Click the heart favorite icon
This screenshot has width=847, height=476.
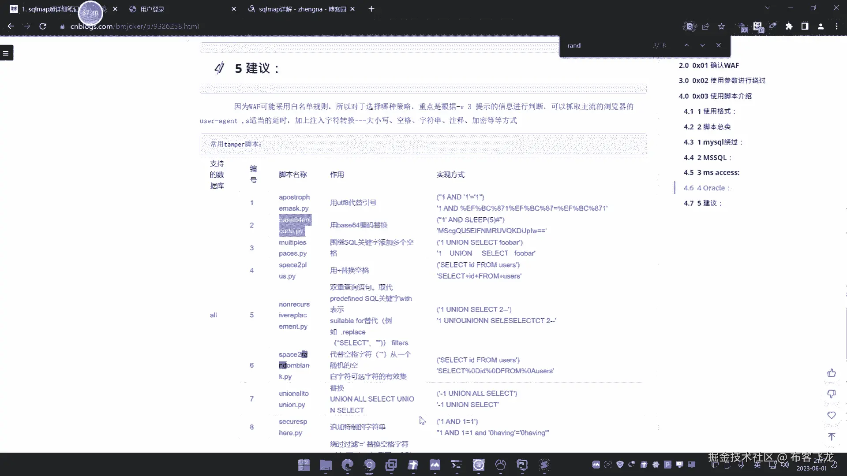[832, 415]
